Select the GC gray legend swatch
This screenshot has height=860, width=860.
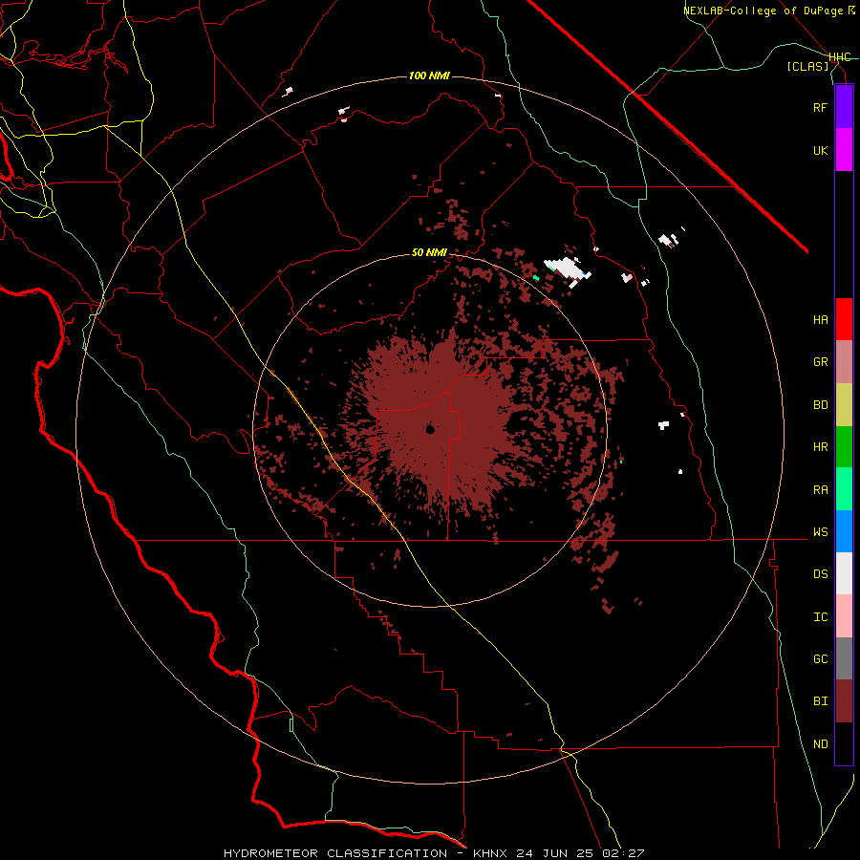[x=844, y=658]
